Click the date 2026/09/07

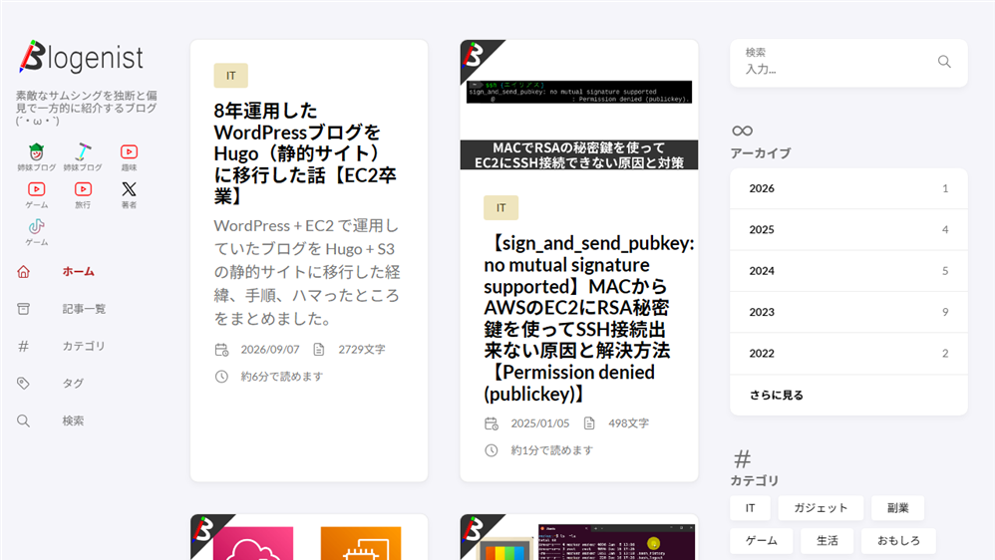tap(270, 350)
